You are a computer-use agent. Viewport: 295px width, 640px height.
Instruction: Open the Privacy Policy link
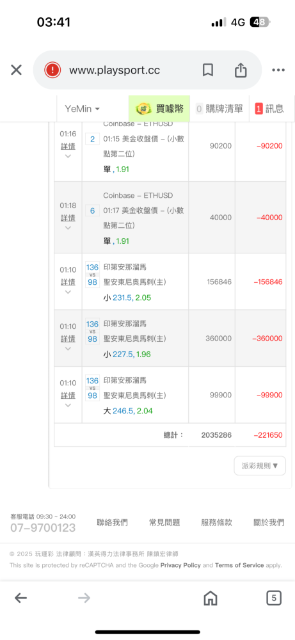180,565
